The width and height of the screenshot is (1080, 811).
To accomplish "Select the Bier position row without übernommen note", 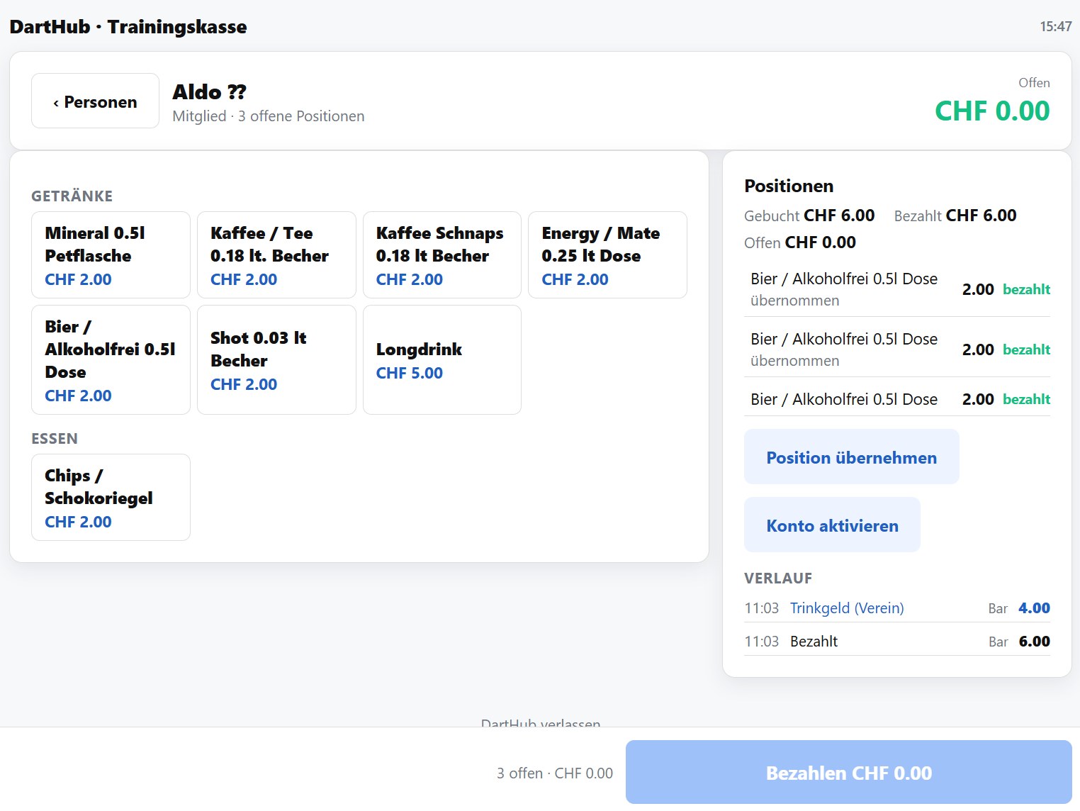I will [x=897, y=399].
